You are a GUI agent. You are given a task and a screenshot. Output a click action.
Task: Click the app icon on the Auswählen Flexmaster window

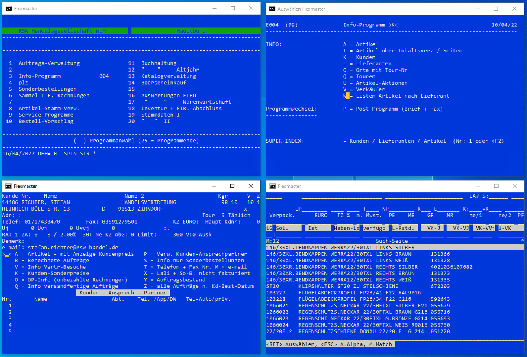(x=273, y=9)
